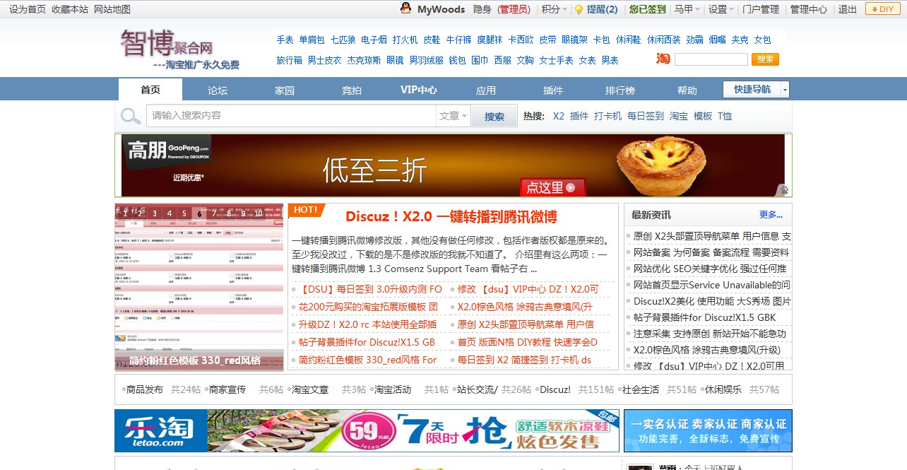This screenshot has width=907, height=470.
Task: Click the blue 搜索 forum search button
Action: [494, 117]
